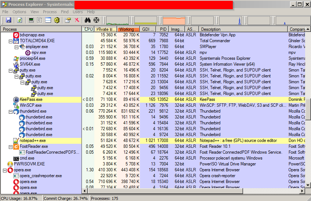Sort by the Working Set column header

pos(129,29)
